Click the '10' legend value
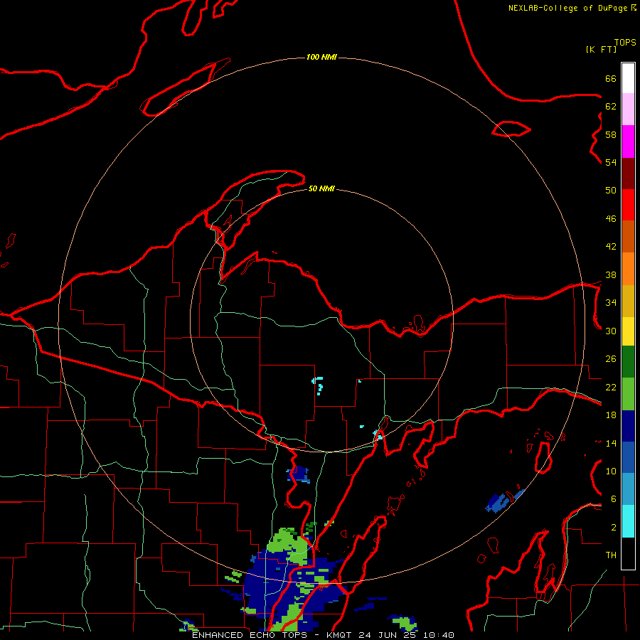The height and width of the screenshot is (640, 640). (x=611, y=471)
